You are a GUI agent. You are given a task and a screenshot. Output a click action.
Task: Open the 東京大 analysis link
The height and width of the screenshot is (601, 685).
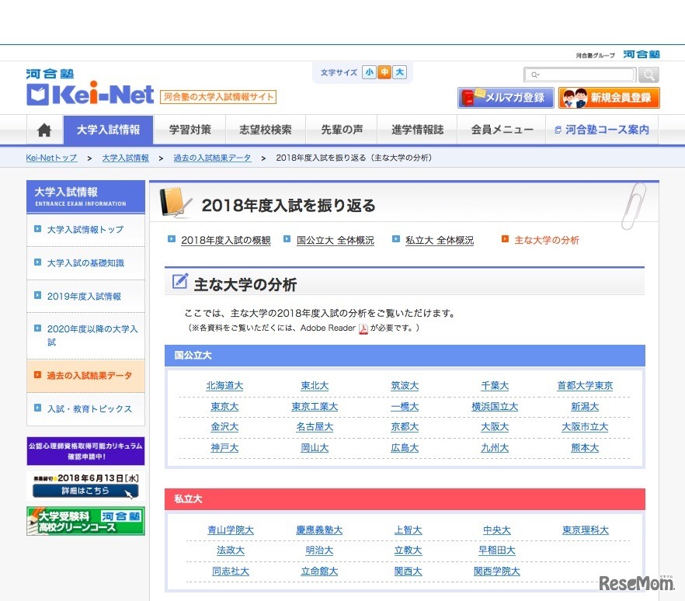224,406
